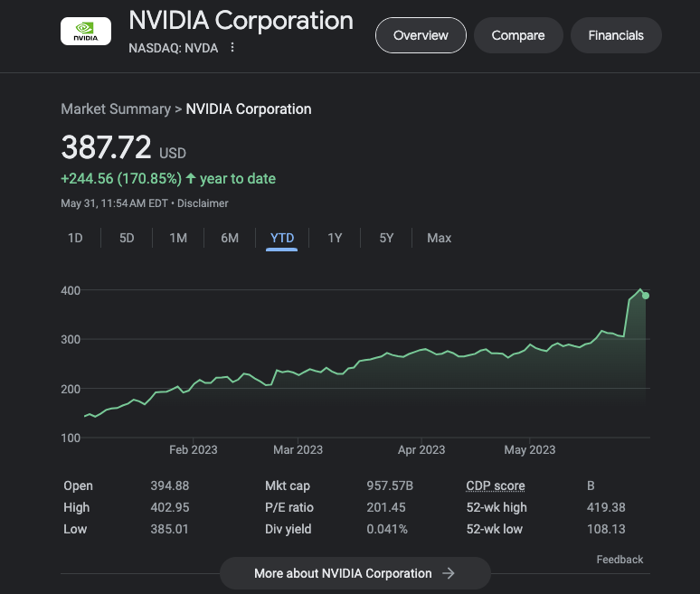Show the 6M chart range
The image size is (700, 594).
pos(230,238)
